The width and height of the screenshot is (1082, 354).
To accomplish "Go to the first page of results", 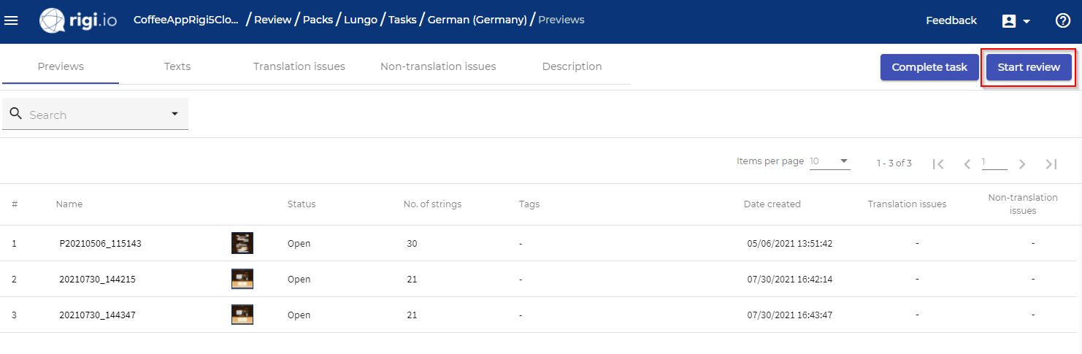I will click(x=939, y=164).
